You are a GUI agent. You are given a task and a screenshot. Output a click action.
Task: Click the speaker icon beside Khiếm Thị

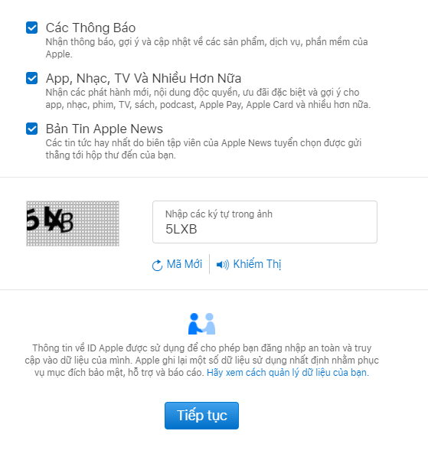point(223,265)
